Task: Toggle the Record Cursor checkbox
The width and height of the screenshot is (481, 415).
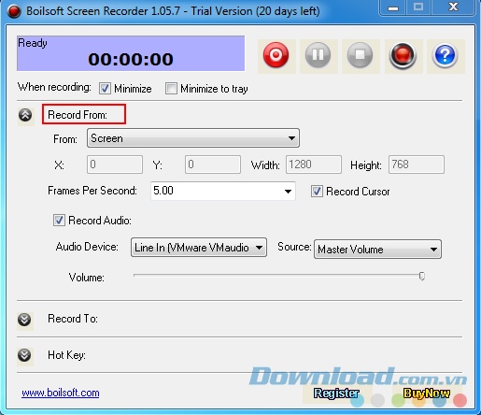Action: [317, 192]
